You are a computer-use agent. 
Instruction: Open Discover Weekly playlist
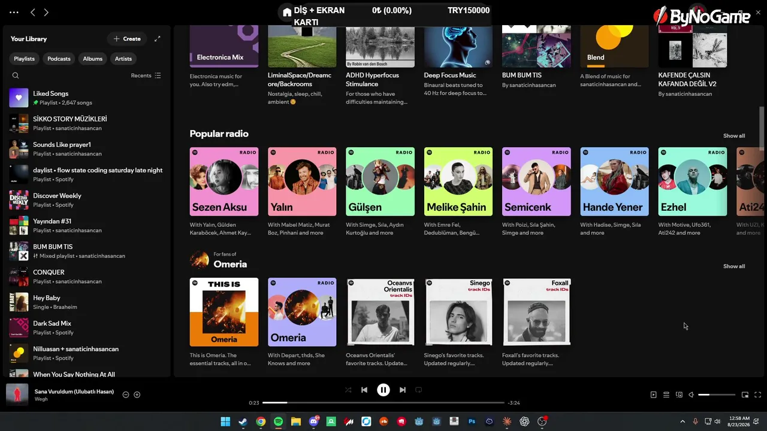(86, 200)
